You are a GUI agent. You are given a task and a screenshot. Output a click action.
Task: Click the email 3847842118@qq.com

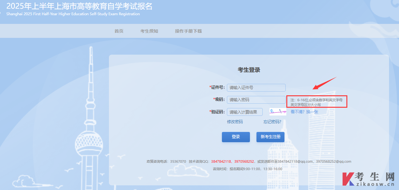click(295, 161)
